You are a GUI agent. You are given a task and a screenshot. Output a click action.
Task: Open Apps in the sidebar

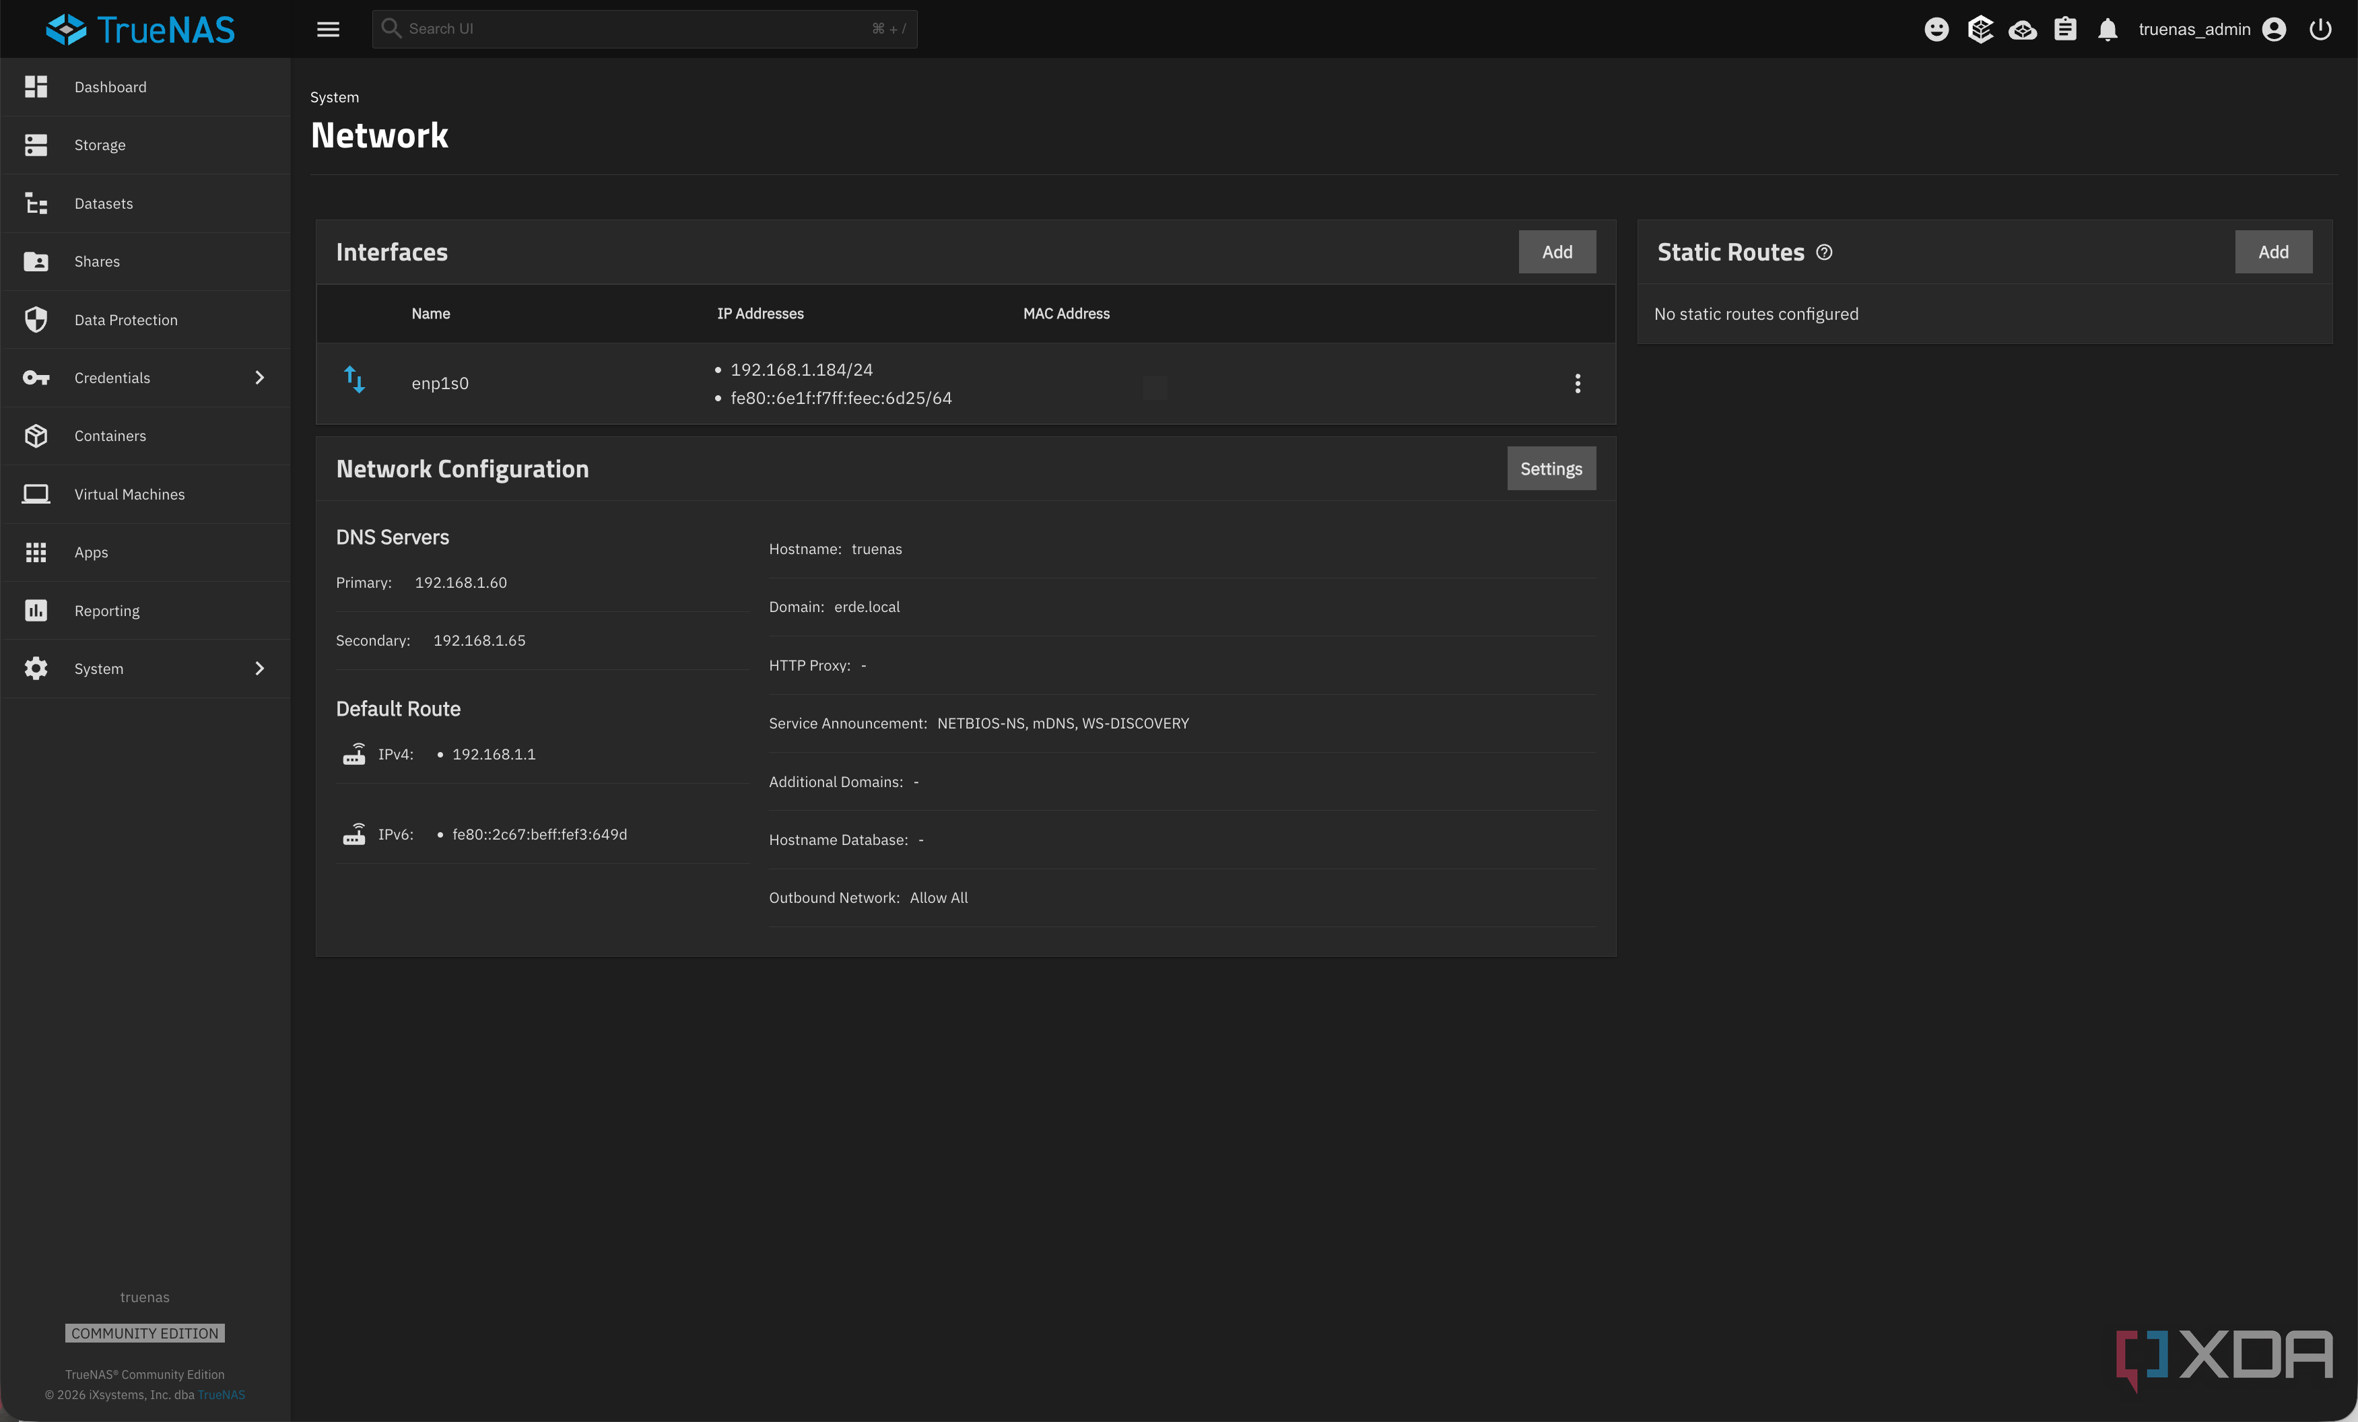click(145, 552)
